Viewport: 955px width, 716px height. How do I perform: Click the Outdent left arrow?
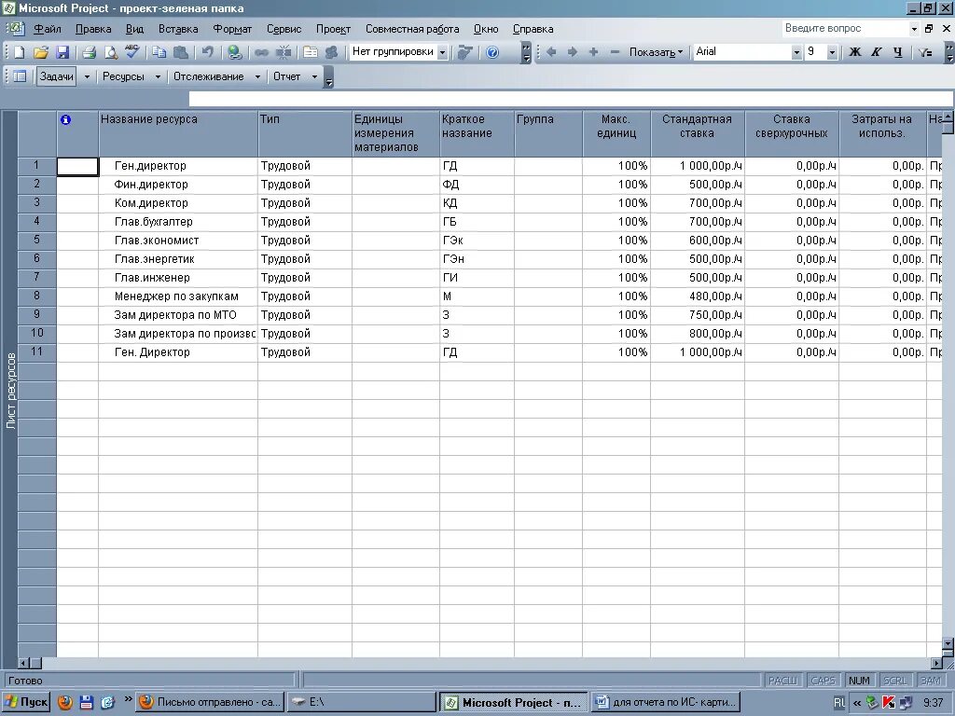click(551, 52)
